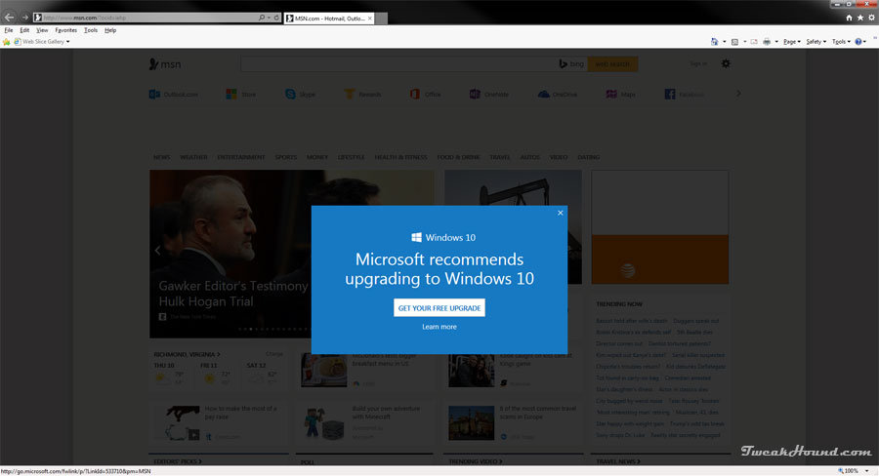The height and width of the screenshot is (476, 879).
Task: Click the previous-slide arrow on headline carousel
Action: click(x=157, y=251)
